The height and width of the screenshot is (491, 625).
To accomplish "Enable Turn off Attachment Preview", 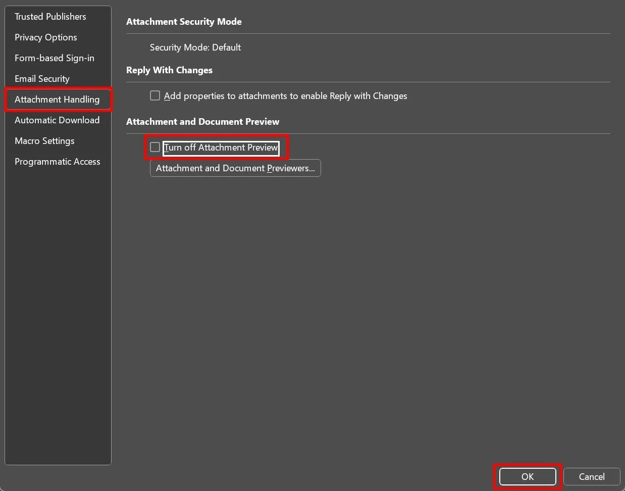I will pos(155,147).
